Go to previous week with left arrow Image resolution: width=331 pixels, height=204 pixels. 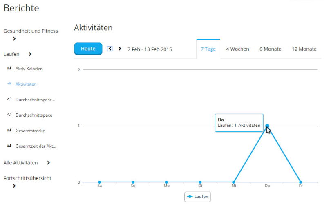110,49
